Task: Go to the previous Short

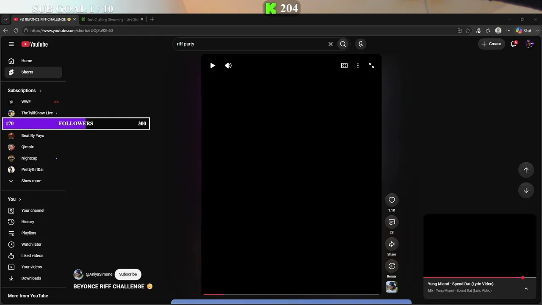Action: point(526,170)
